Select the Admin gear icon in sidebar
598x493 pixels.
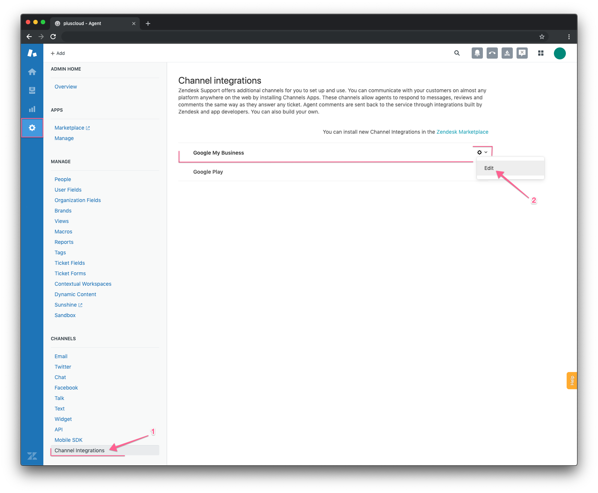(x=32, y=128)
